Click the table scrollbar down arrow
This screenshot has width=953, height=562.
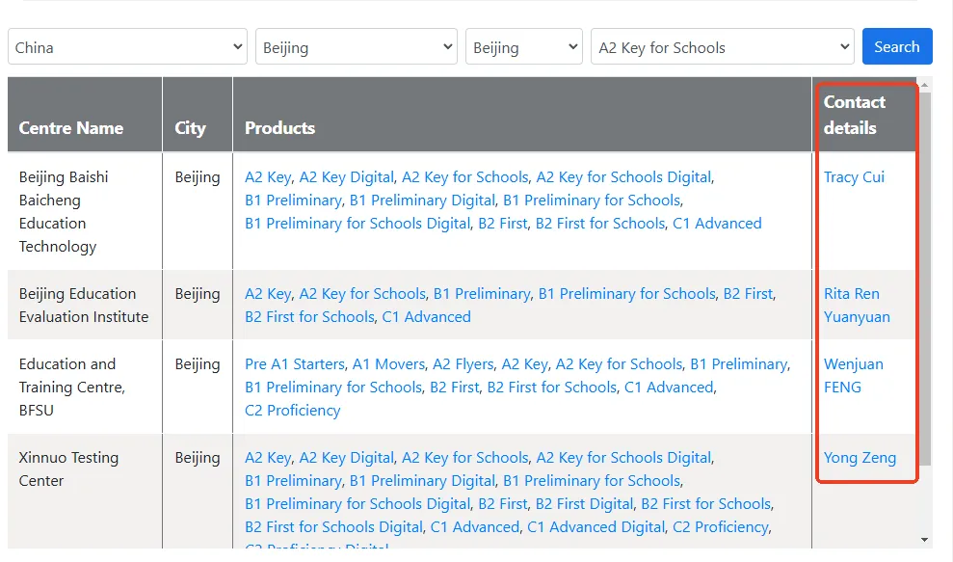(925, 540)
